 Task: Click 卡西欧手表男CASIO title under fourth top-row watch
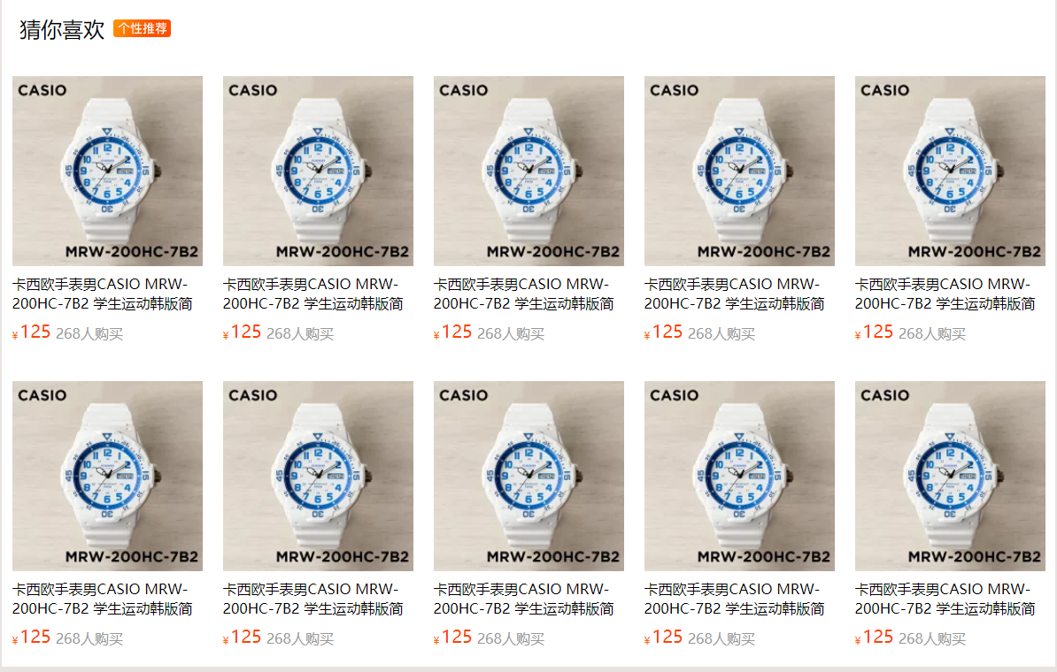(735, 294)
